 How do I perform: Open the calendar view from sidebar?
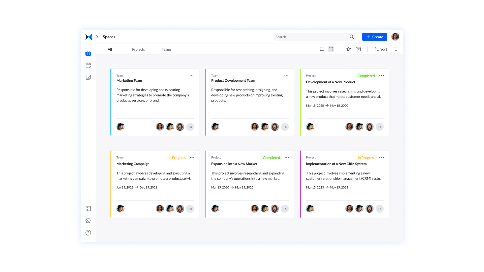88,65
